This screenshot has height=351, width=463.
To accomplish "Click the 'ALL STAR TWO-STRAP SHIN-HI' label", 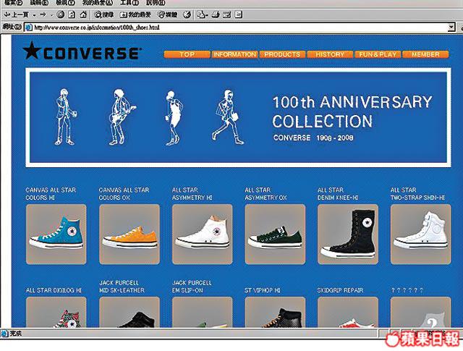I will [x=417, y=193].
